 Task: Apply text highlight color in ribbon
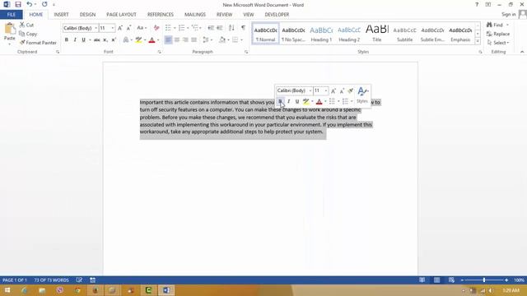138,40
